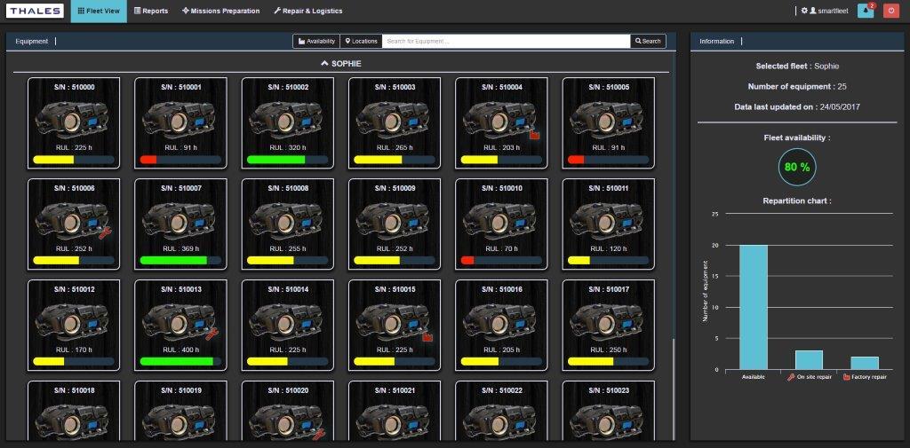The image size is (910, 448).
Task: Click the red power logout button
Action: (891, 11)
